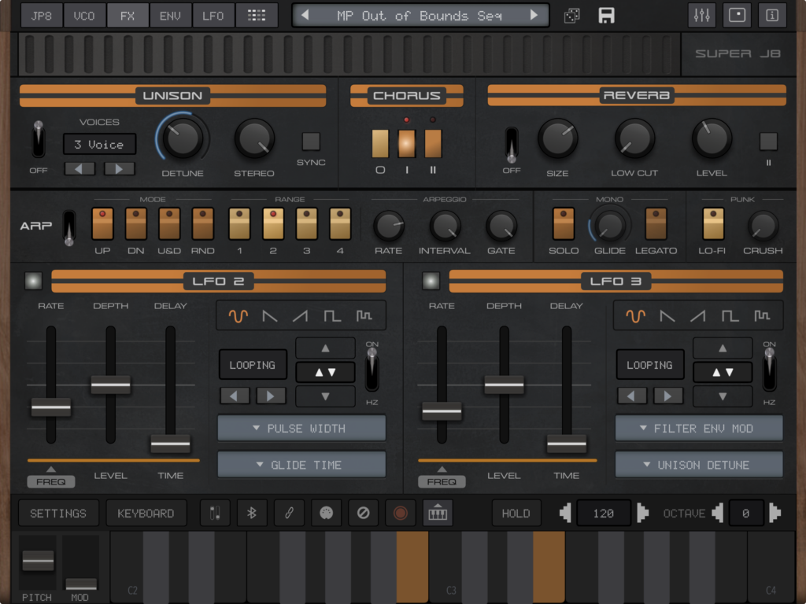Click the LFO 2 Level slider
This screenshot has height=604, width=806.
pyautogui.click(x=110, y=385)
